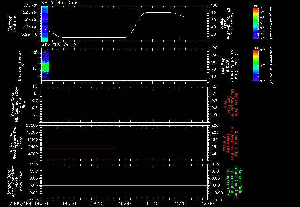Click the green 'Model Constant acceleration' axis title
The width and height of the screenshot is (300, 207).
234,182
